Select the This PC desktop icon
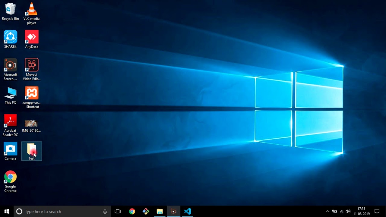 [x=10, y=96]
